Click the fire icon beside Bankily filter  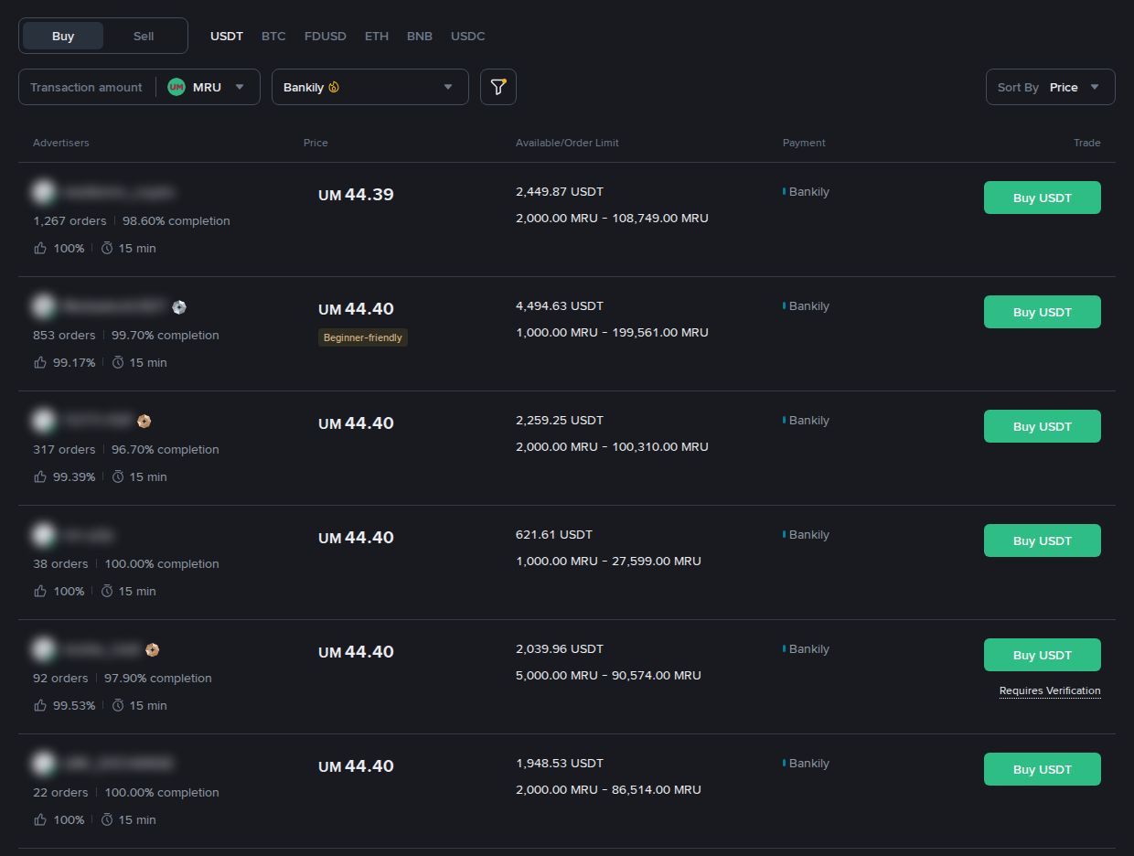click(x=334, y=87)
